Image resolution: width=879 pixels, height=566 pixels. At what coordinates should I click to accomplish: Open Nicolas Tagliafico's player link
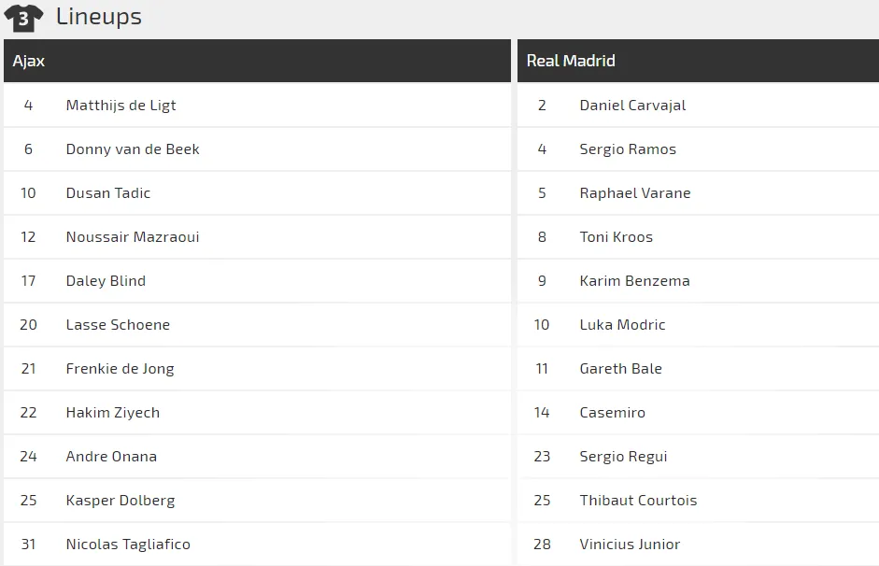click(x=128, y=545)
